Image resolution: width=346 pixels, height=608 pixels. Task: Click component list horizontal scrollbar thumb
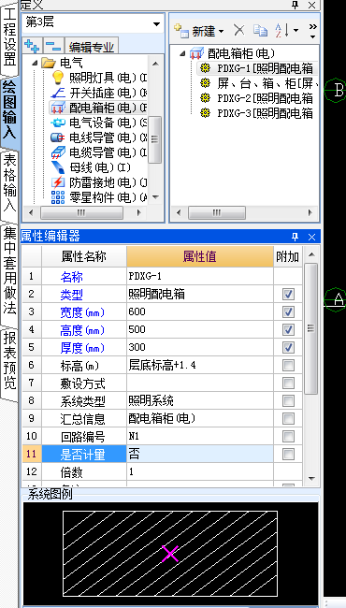(217, 212)
